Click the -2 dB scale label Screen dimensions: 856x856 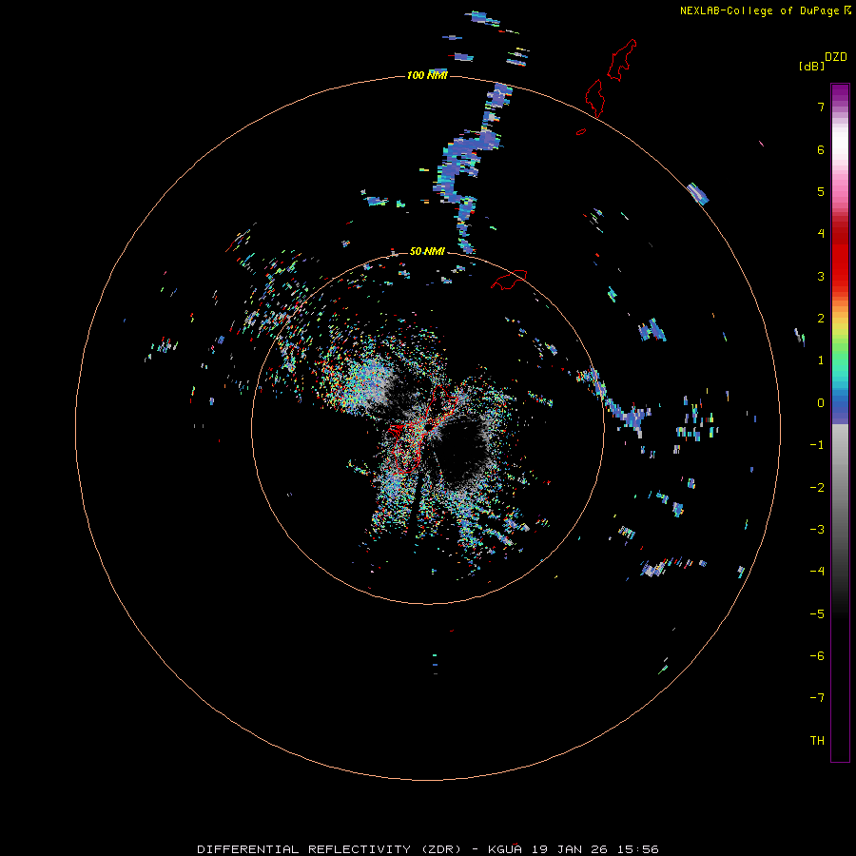817,488
